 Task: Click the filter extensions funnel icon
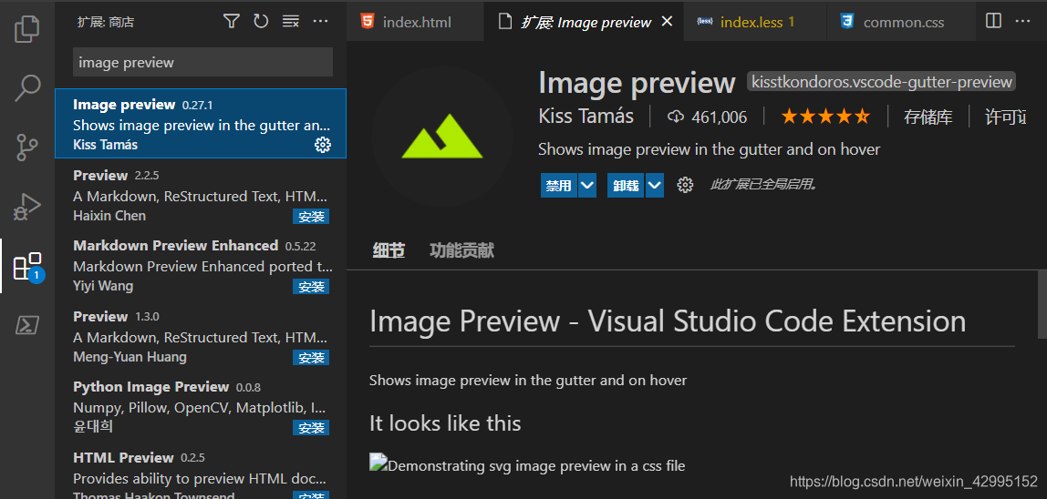(231, 21)
